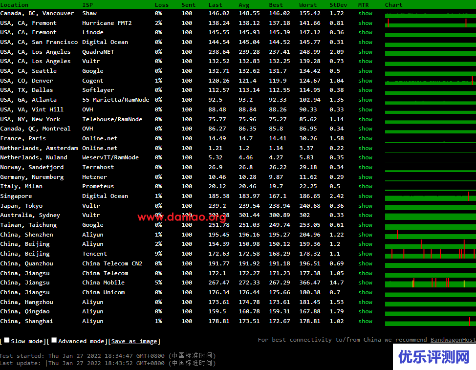Click the Save as image link
The width and height of the screenshot is (476, 370).
[x=134, y=341]
